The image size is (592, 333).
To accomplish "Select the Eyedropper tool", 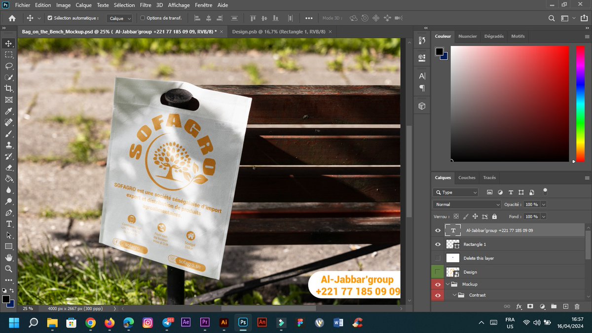I will (x=9, y=111).
